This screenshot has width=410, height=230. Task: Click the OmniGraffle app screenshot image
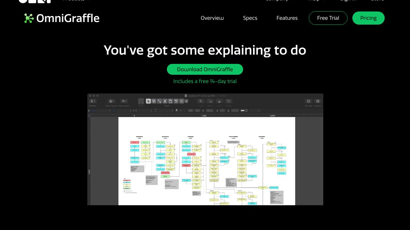205,149
